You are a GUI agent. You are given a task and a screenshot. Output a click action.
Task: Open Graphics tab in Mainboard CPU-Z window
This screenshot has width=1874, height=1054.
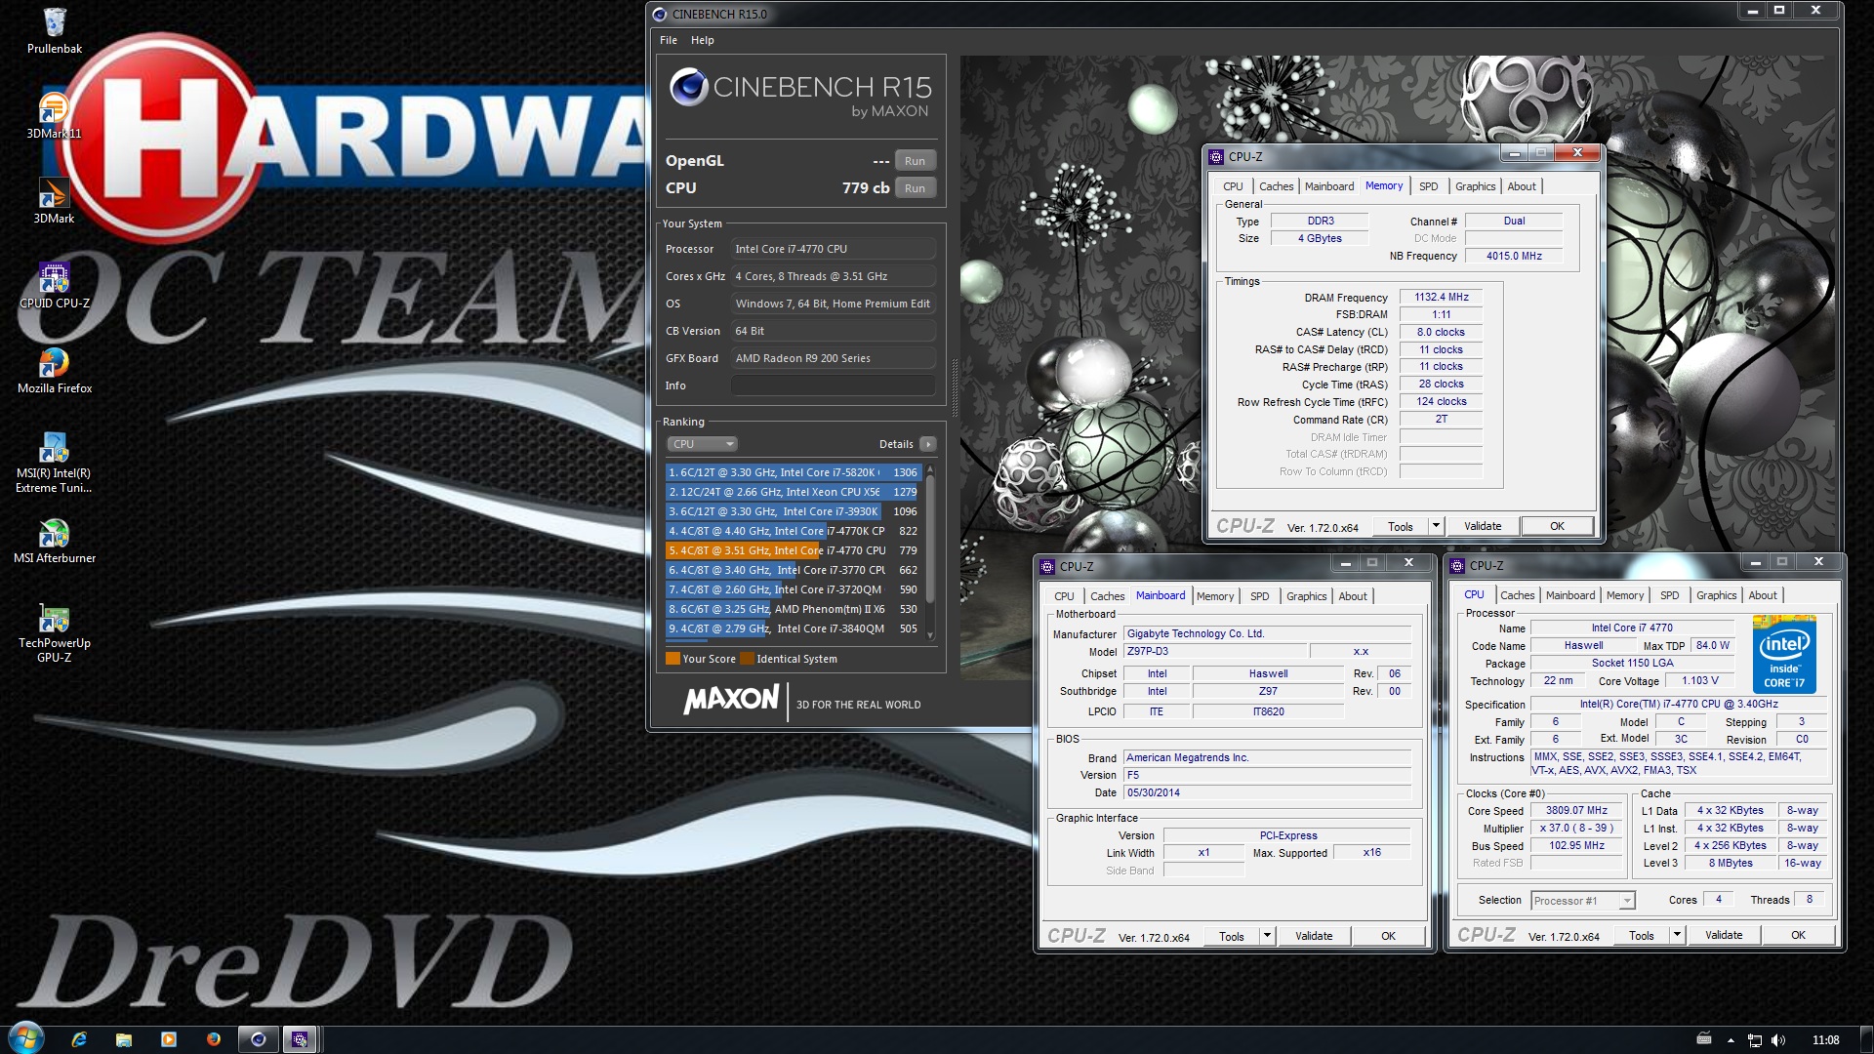(x=1306, y=596)
